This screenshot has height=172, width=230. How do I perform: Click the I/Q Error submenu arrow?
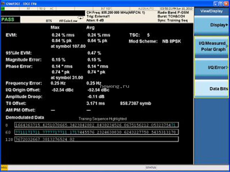[x=227, y=67]
